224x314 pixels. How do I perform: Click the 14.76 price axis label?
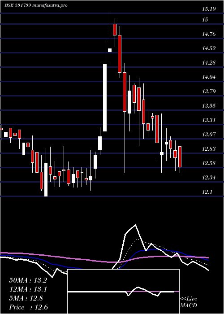209,34
